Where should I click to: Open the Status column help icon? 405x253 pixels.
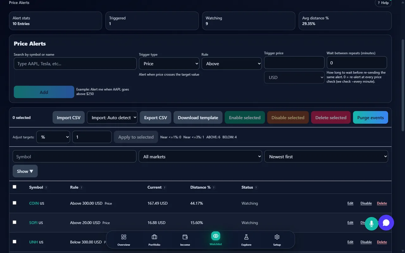256,188
